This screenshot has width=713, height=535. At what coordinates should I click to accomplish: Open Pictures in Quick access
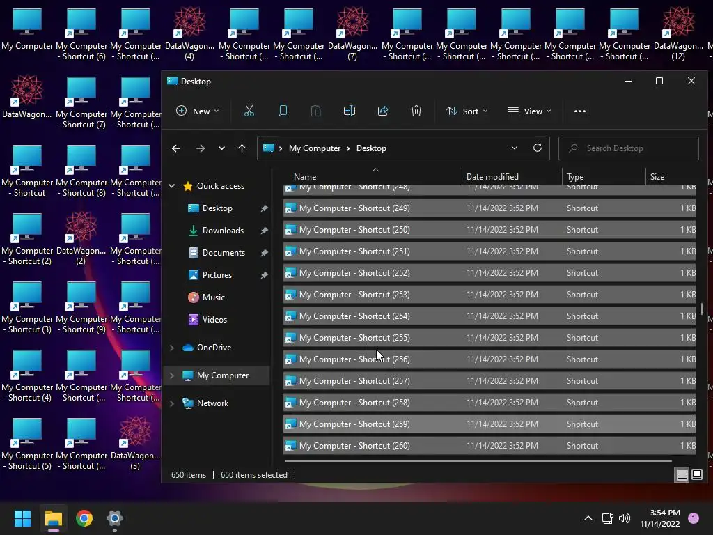point(217,274)
